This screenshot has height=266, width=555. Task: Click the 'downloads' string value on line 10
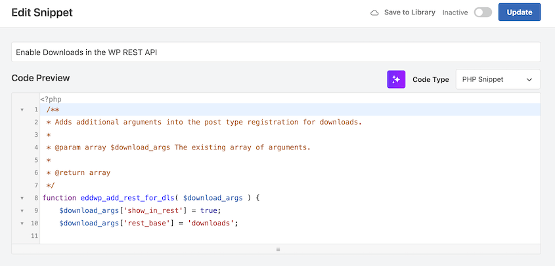[211, 223]
